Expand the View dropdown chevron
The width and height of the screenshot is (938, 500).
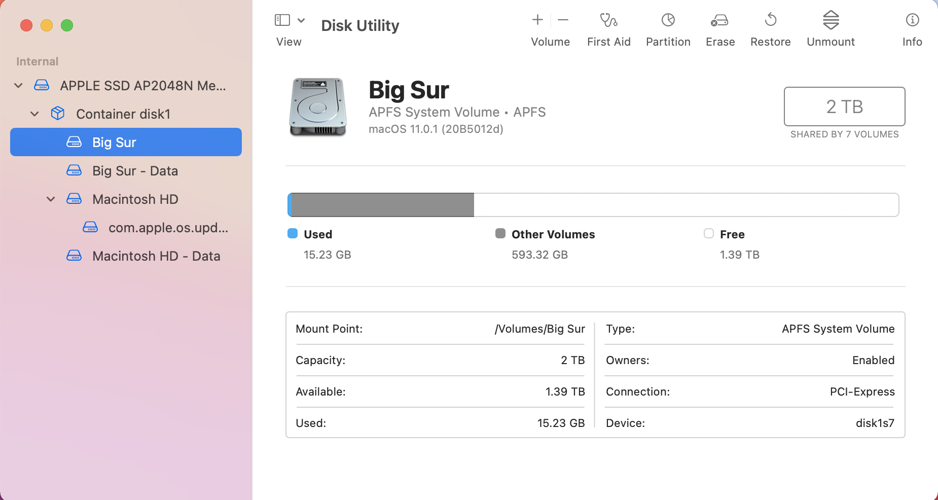pyautogui.click(x=301, y=20)
